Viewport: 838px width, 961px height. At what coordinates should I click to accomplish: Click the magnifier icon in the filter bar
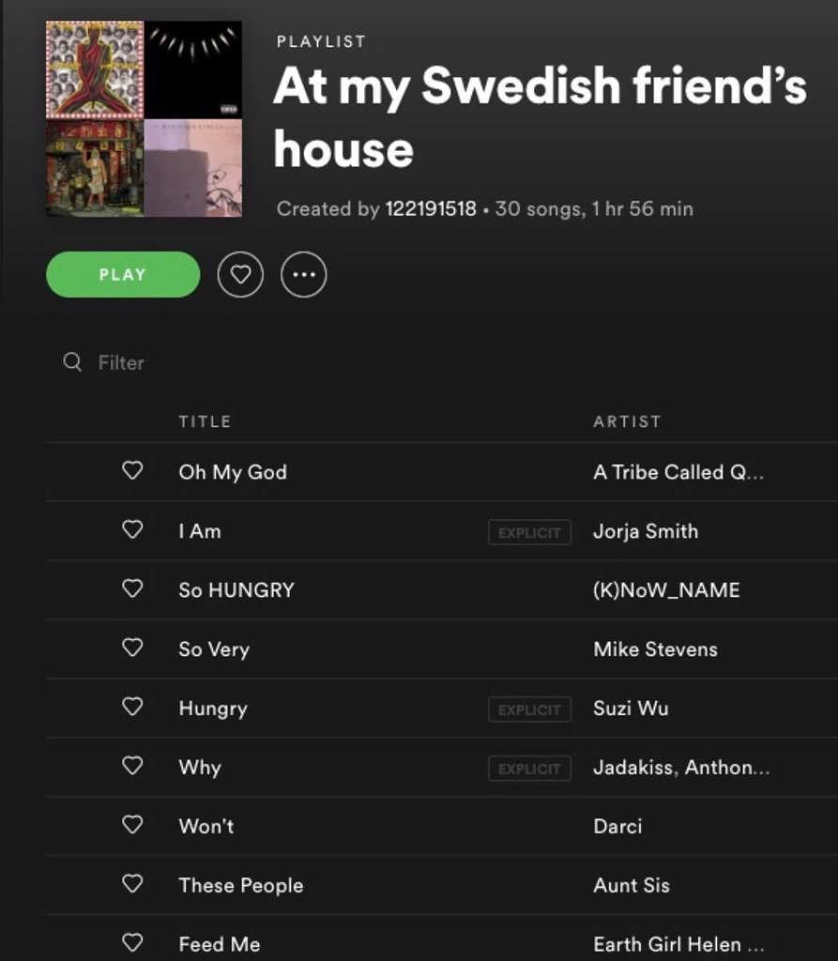[72, 361]
